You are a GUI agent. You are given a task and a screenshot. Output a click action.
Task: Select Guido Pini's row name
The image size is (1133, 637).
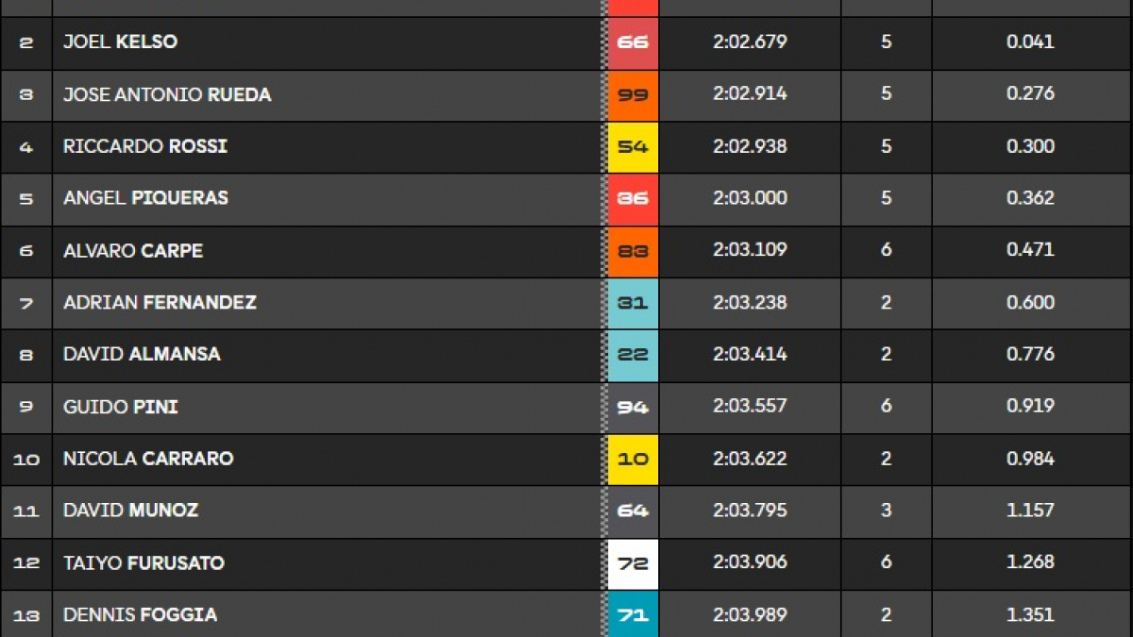coord(121,407)
